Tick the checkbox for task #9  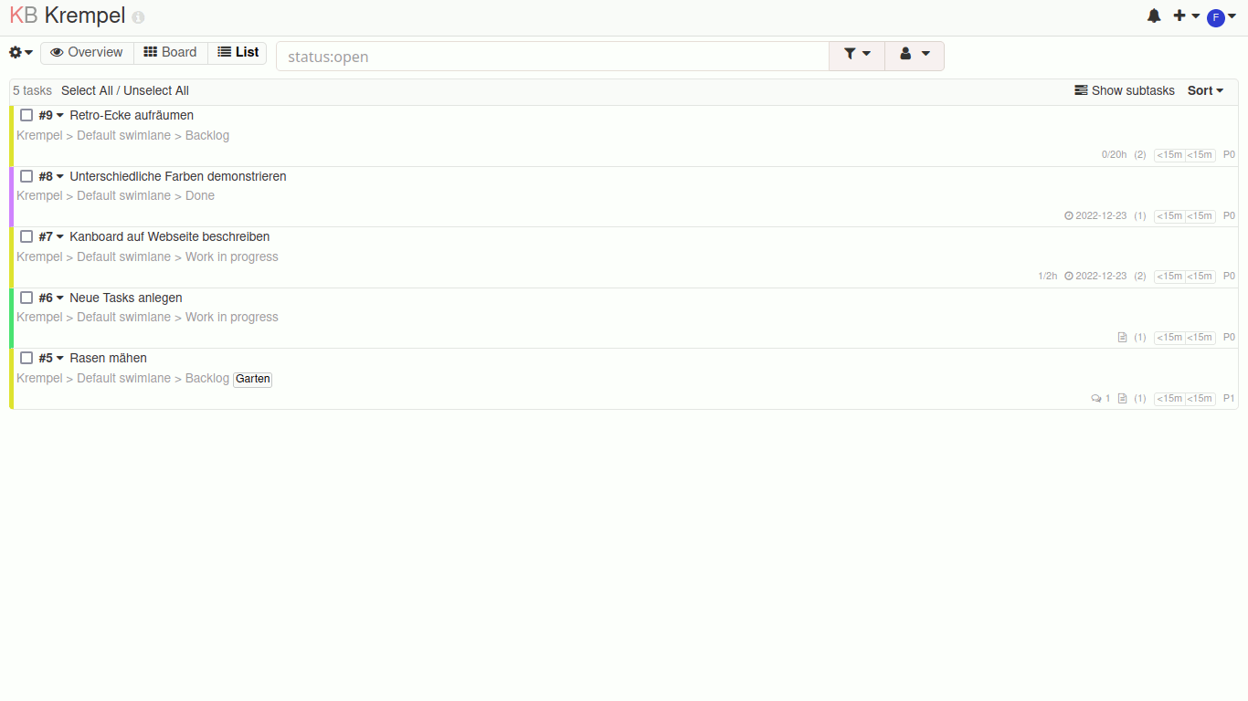(x=26, y=115)
